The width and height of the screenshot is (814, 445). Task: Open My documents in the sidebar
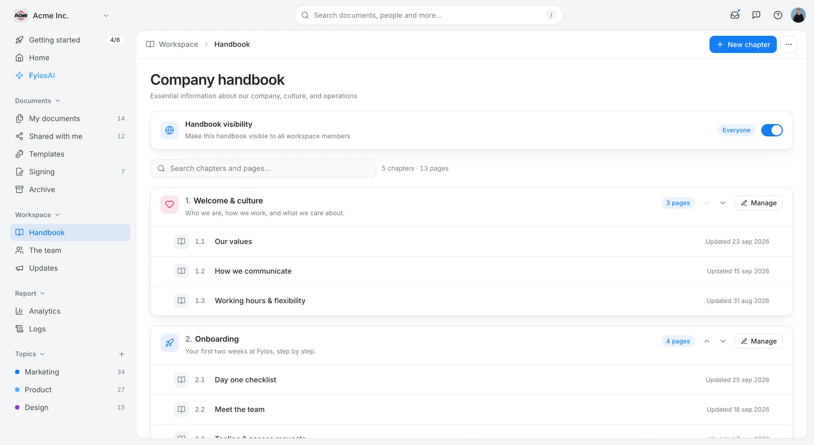tap(70, 118)
